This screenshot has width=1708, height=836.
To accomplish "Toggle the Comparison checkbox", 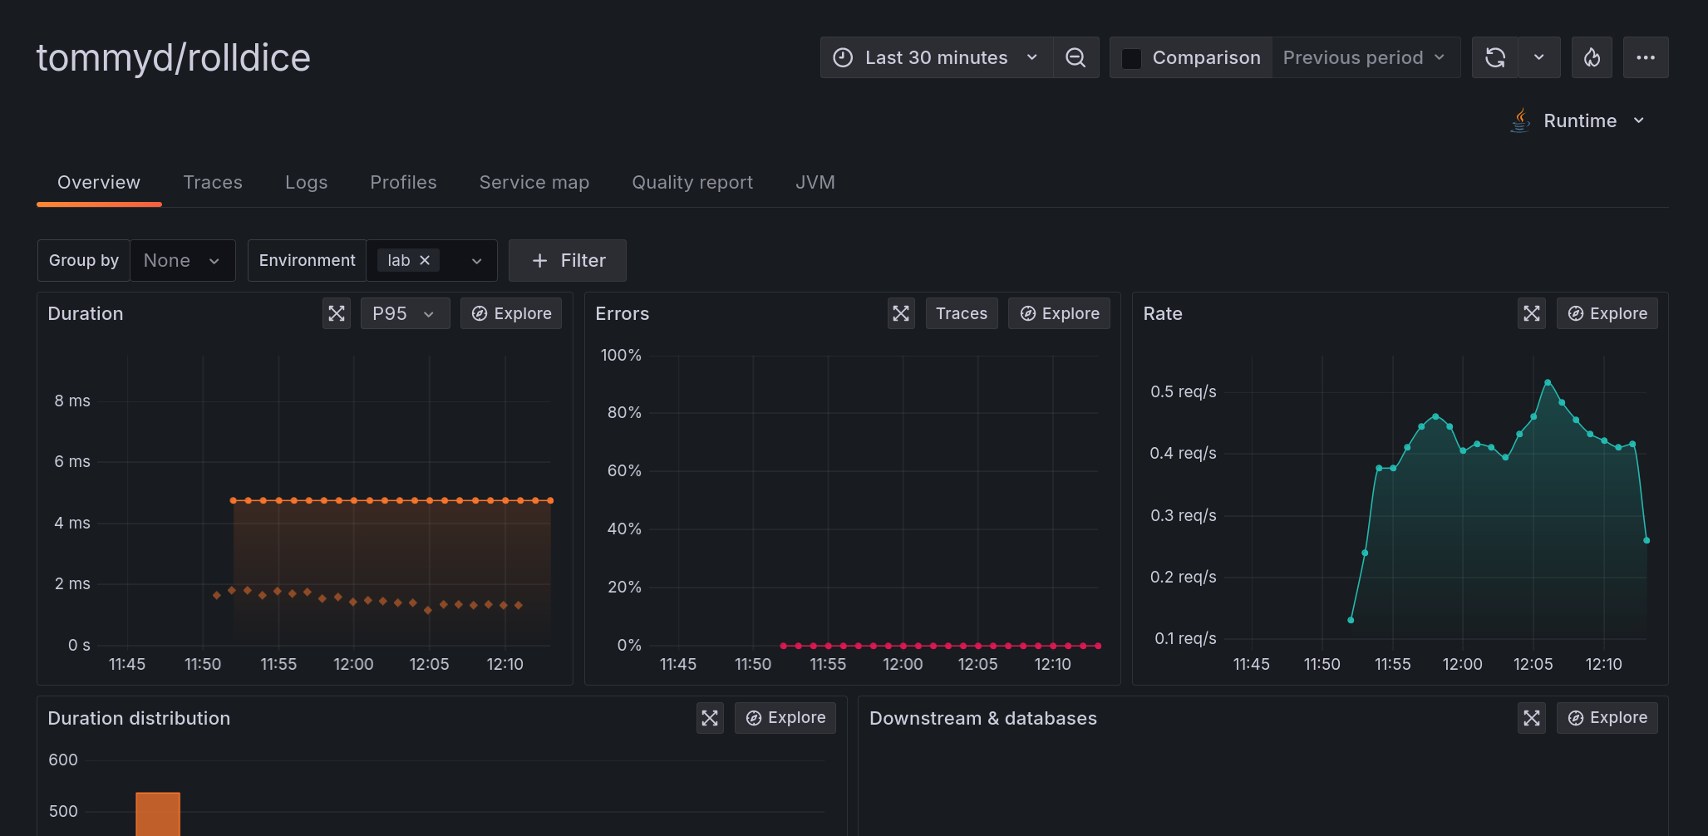I will (1131, 58).
